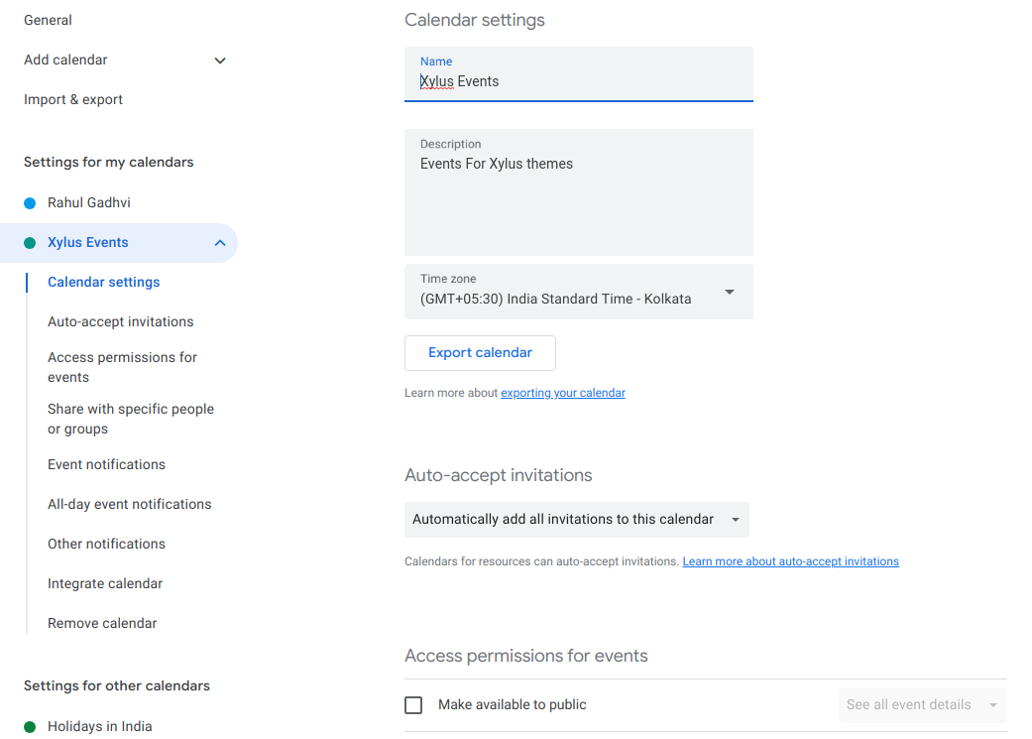Open the Time zone dropdown

pos(729,292)
